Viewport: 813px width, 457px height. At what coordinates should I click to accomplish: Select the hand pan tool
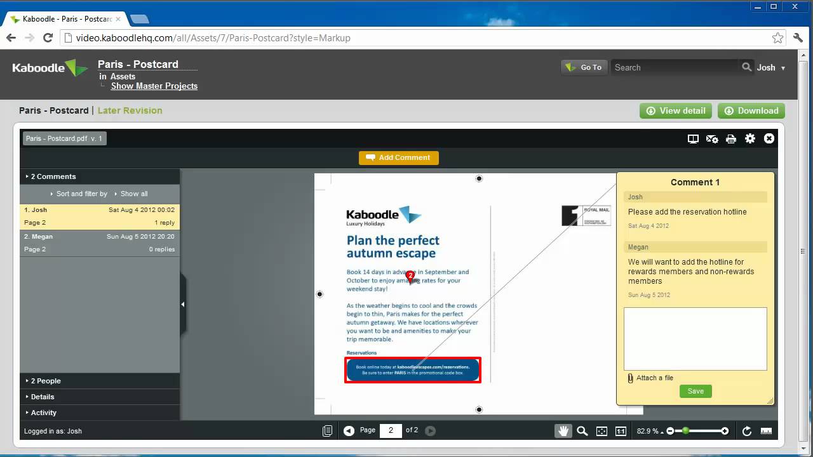(563, 431)
